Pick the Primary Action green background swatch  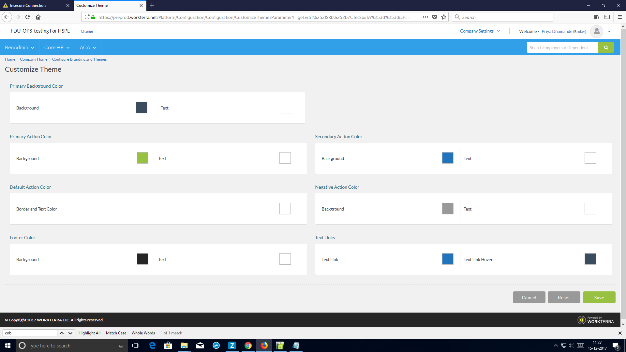click(142, 158)
